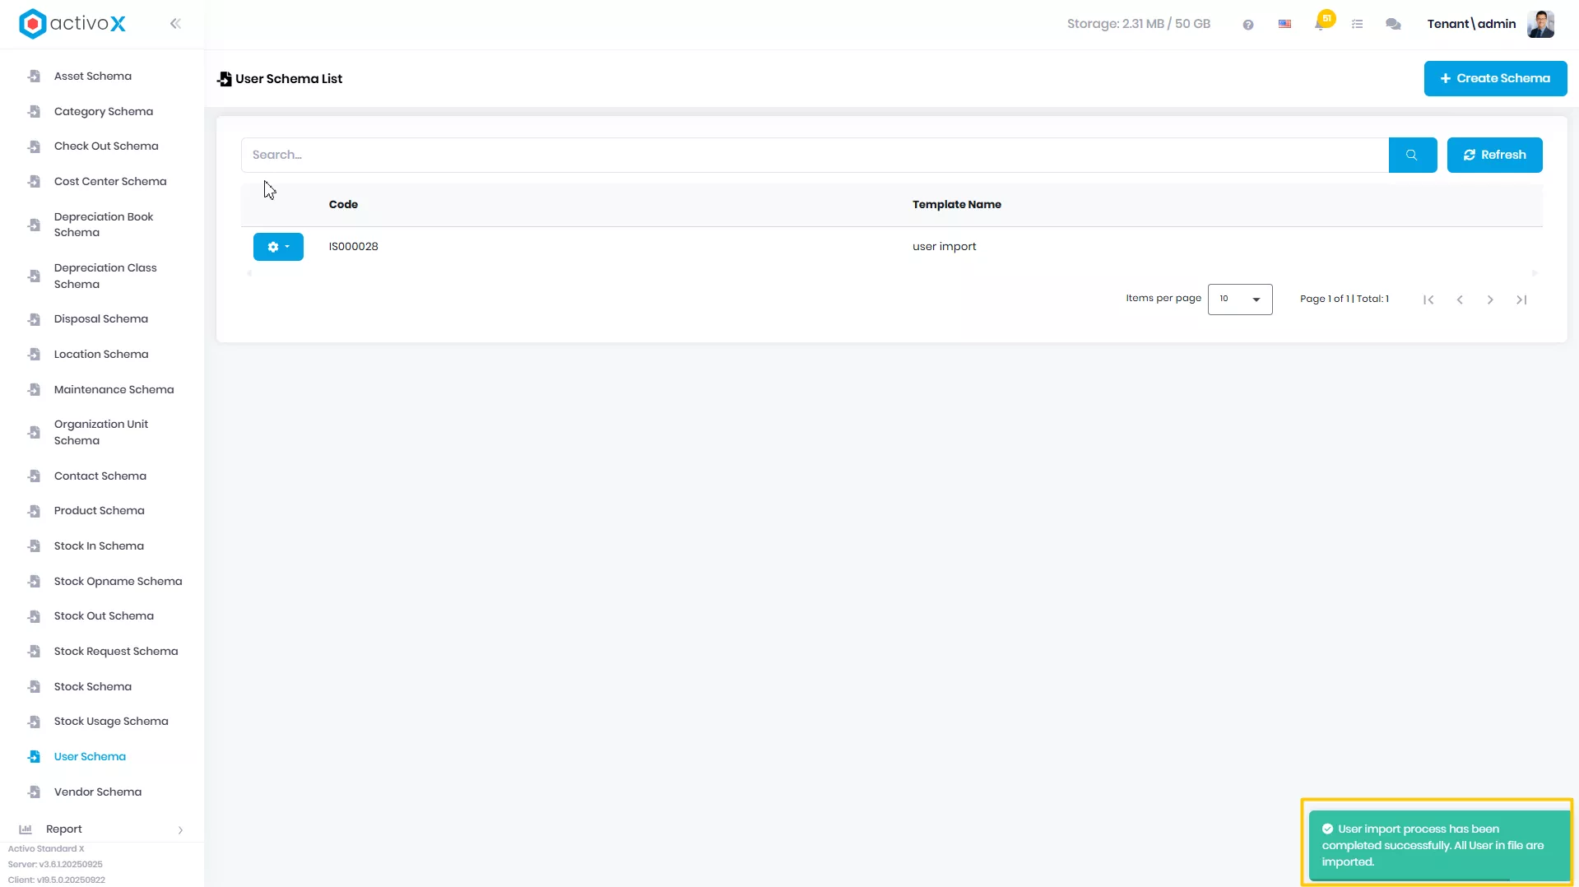This screenshot has height=887, width=1579.
Task: Click the Report chart icon
Action: (x=26, y=829)
